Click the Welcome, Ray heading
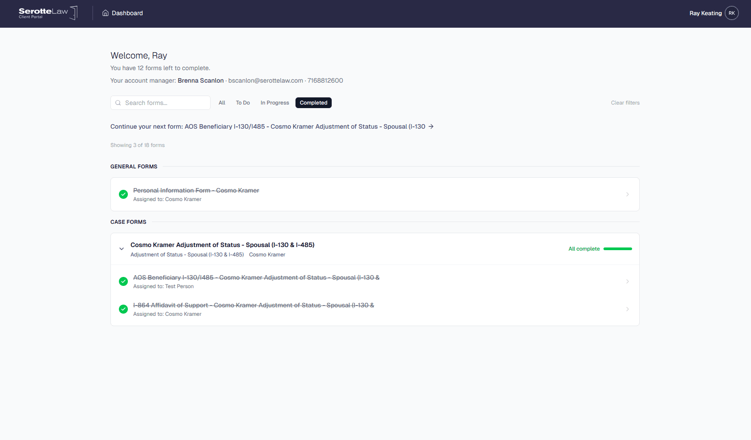Image resolution: width=751 pixels, height=440 pixels. click(139, 55)
